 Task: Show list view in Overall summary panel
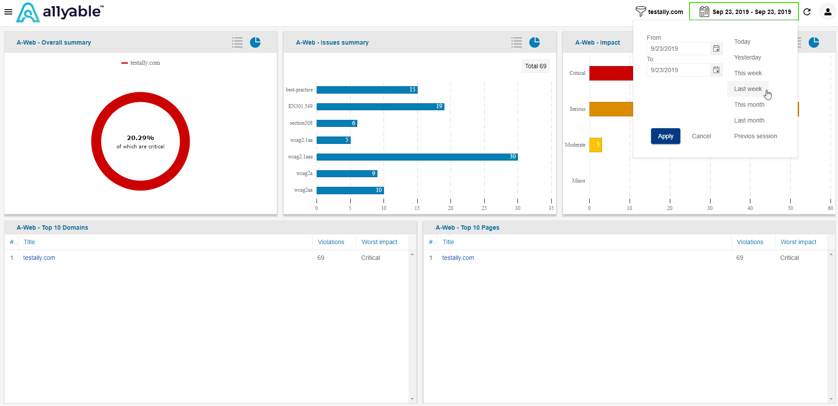point(237,42)
